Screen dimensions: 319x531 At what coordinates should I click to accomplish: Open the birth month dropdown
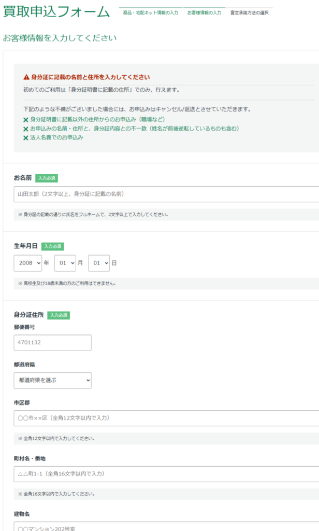(65, 263)
